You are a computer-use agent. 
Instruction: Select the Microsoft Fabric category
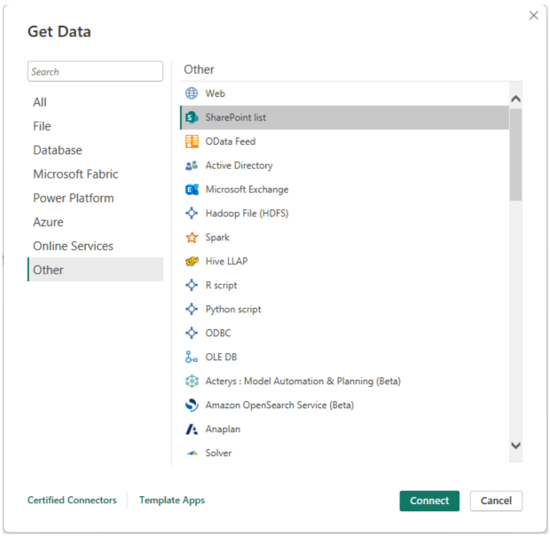point(75,174)
